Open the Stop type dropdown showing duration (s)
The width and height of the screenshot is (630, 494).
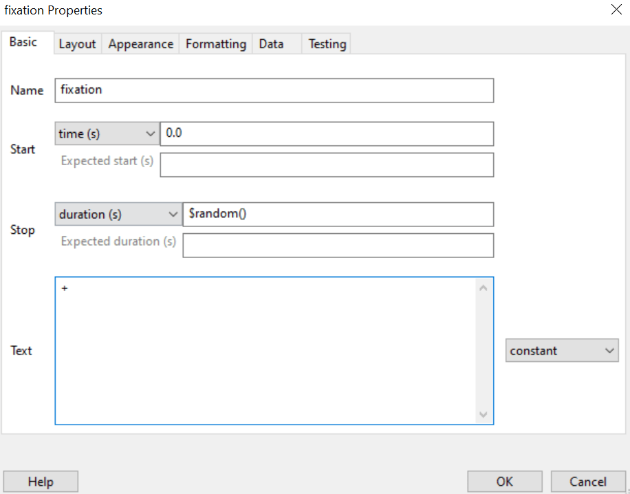118,214
